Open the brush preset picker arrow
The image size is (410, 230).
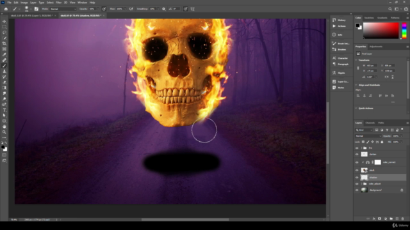coord(31,9)
